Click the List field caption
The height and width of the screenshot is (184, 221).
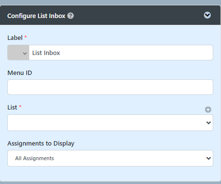pos(12,108)
